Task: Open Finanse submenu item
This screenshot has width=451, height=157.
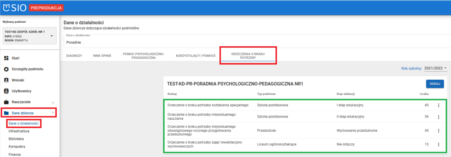Action: point(15,154)
